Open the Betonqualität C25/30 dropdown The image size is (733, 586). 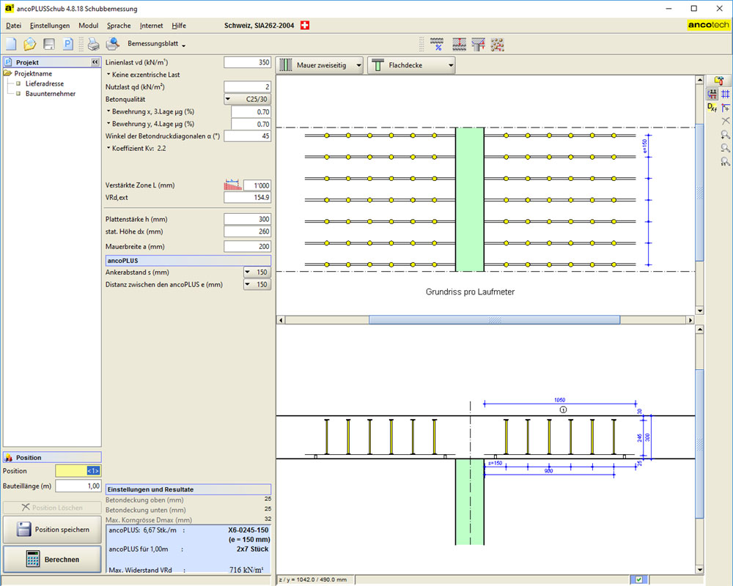[247, 99]
